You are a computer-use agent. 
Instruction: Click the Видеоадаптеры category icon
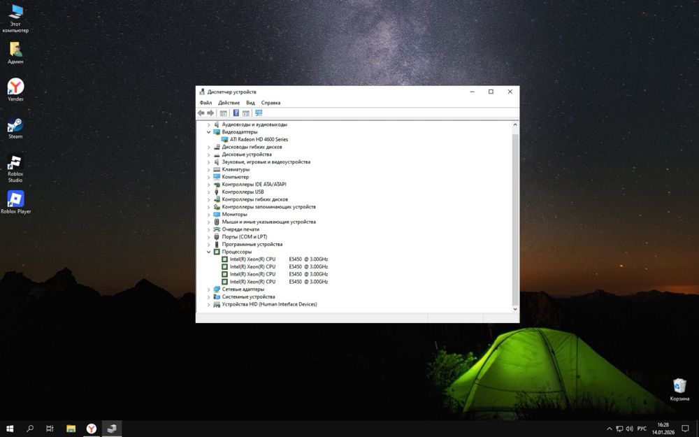pyautogui.click(x=217, y=132)
